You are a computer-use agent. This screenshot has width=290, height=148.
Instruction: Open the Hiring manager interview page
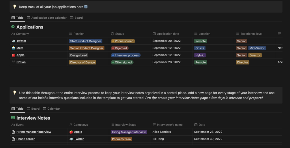pos(34,132)
